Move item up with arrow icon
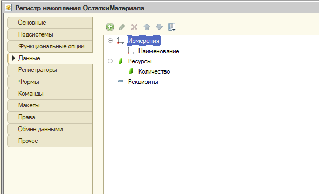The width and height of the screenshot is (319, 194). pos(147,27)
